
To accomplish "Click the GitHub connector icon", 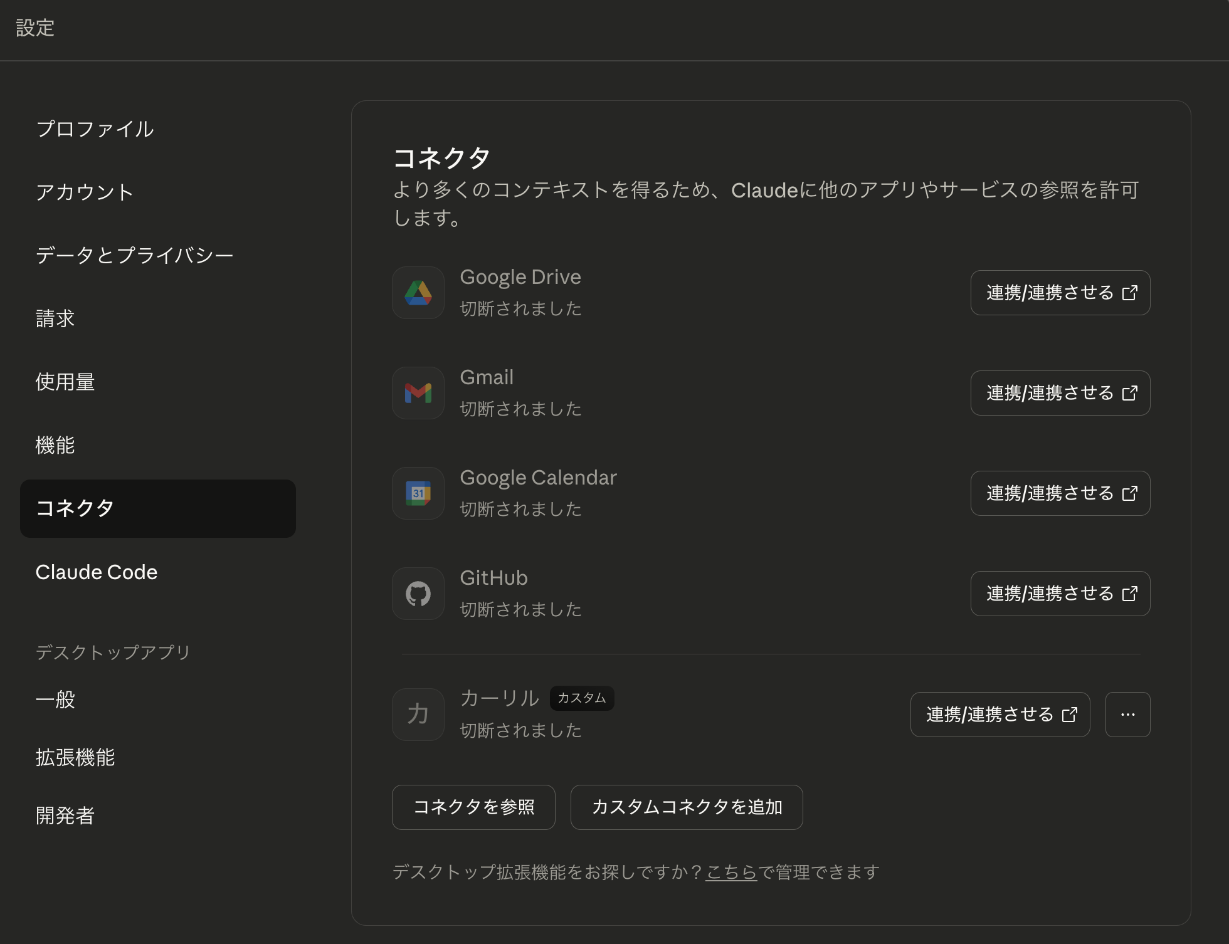I will coord(418,594).
